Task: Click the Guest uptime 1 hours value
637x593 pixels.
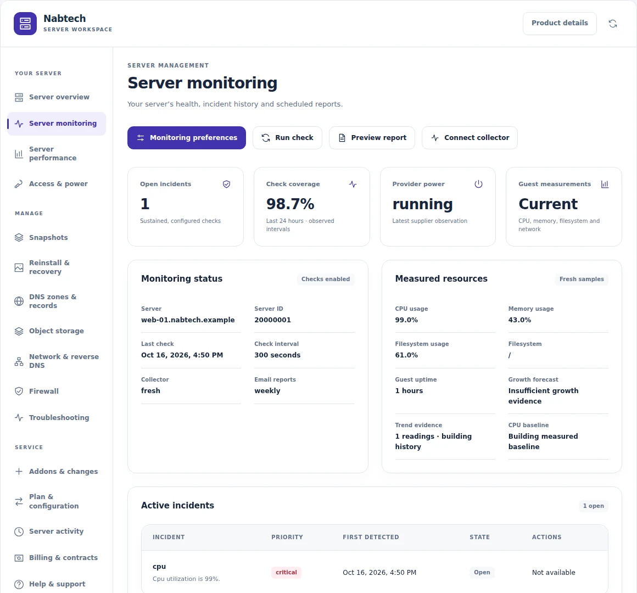Action: [x=409, y=391]
